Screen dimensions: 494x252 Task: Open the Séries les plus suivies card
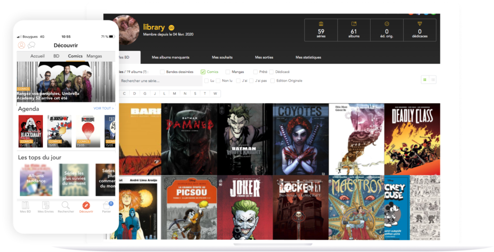click(x=74, y=179)
